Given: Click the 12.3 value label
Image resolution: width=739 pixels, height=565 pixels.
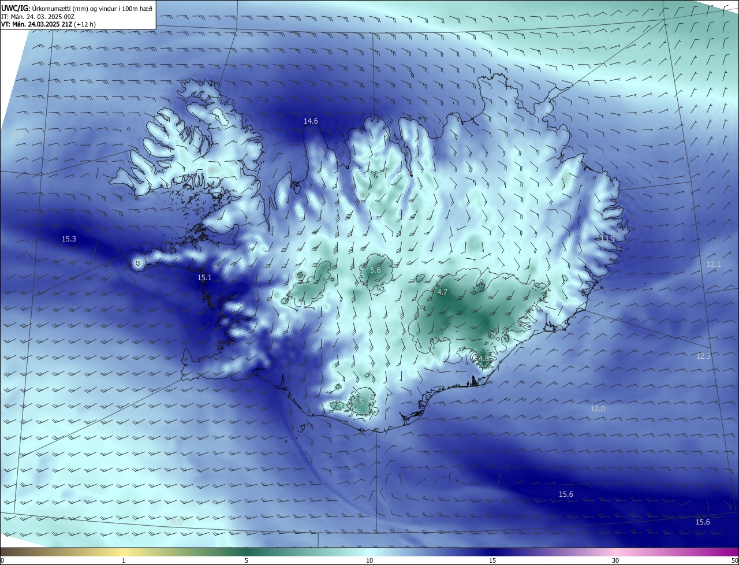Looking at the screenshot, I should (703, 356).
